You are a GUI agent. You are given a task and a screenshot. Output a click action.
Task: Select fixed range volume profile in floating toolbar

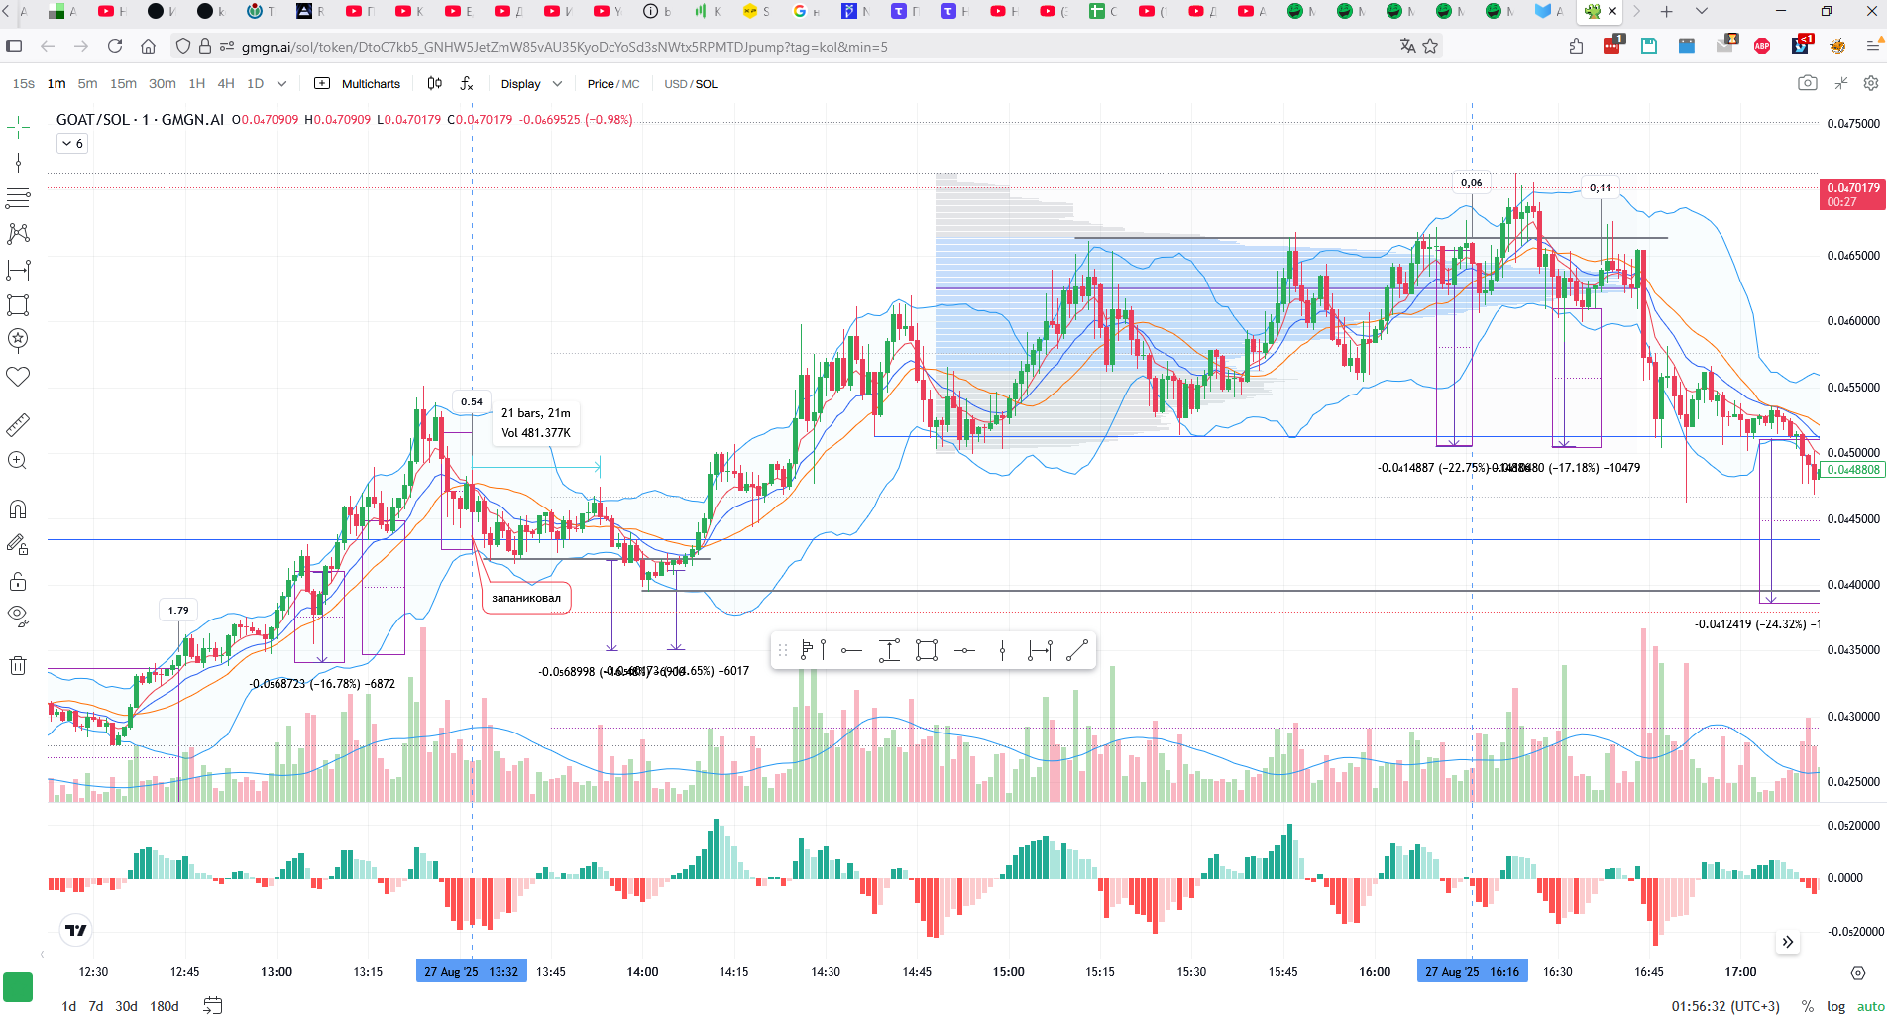814,650
